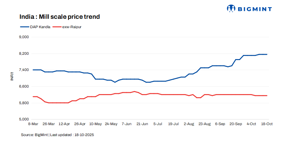Click the start of the red exw-Raipur line
The image size is (284, 142).
pyautogui.click(x=33, y=97)
